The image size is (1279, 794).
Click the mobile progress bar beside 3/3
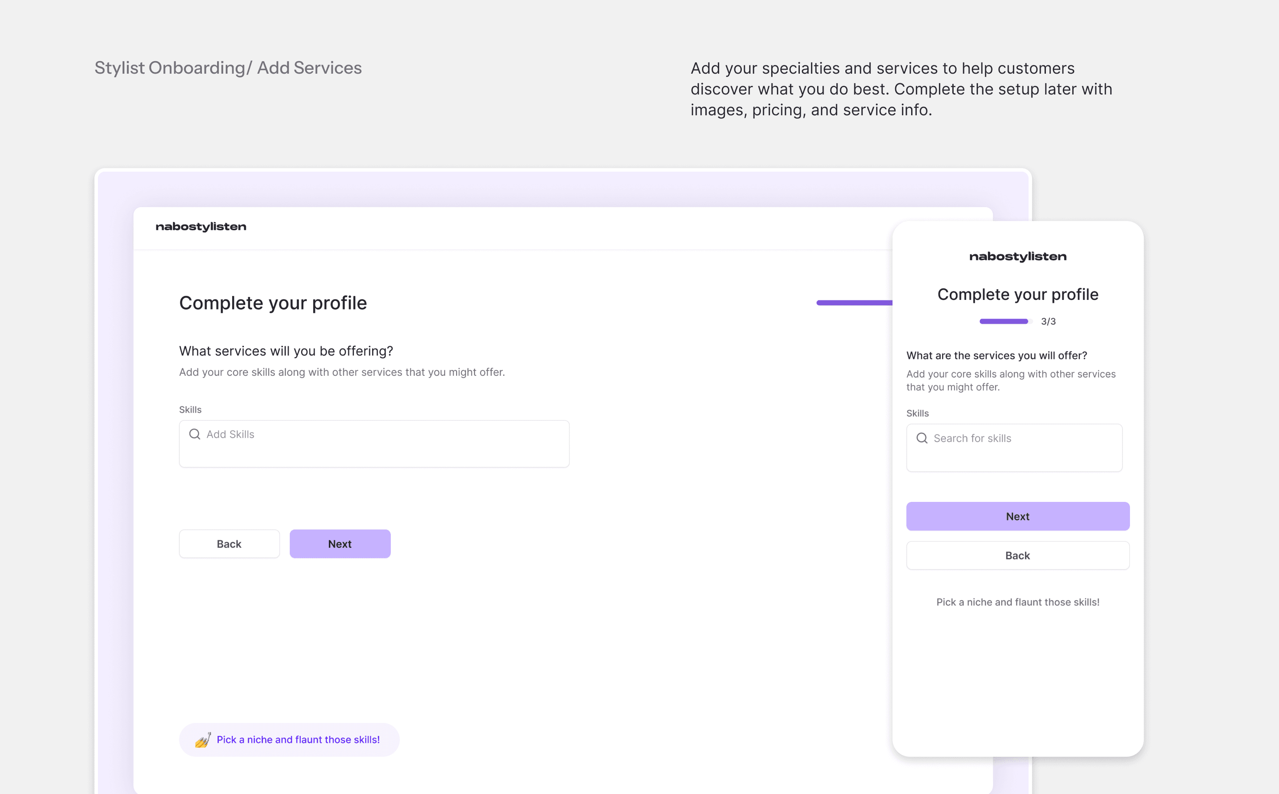coord(1004,322)
